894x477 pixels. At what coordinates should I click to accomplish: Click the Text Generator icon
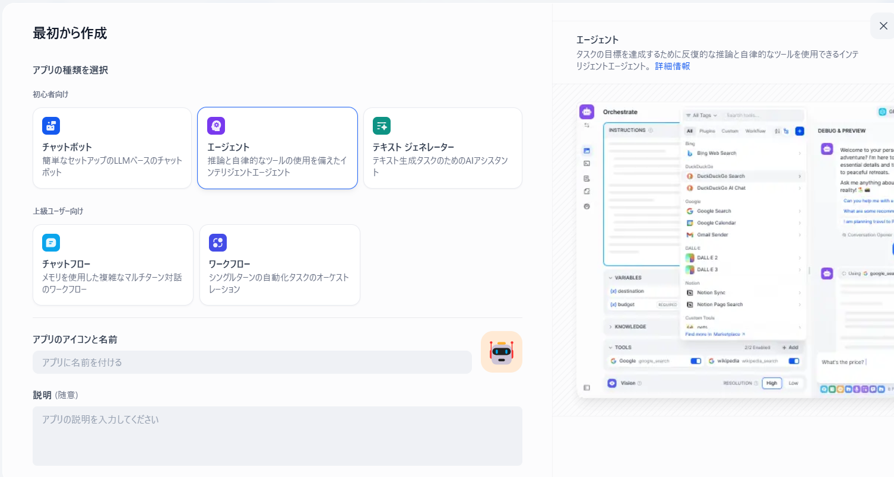pos(382,126)
